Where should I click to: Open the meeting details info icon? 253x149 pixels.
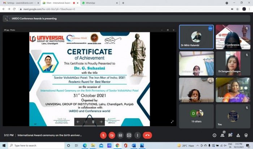point(214,135)
